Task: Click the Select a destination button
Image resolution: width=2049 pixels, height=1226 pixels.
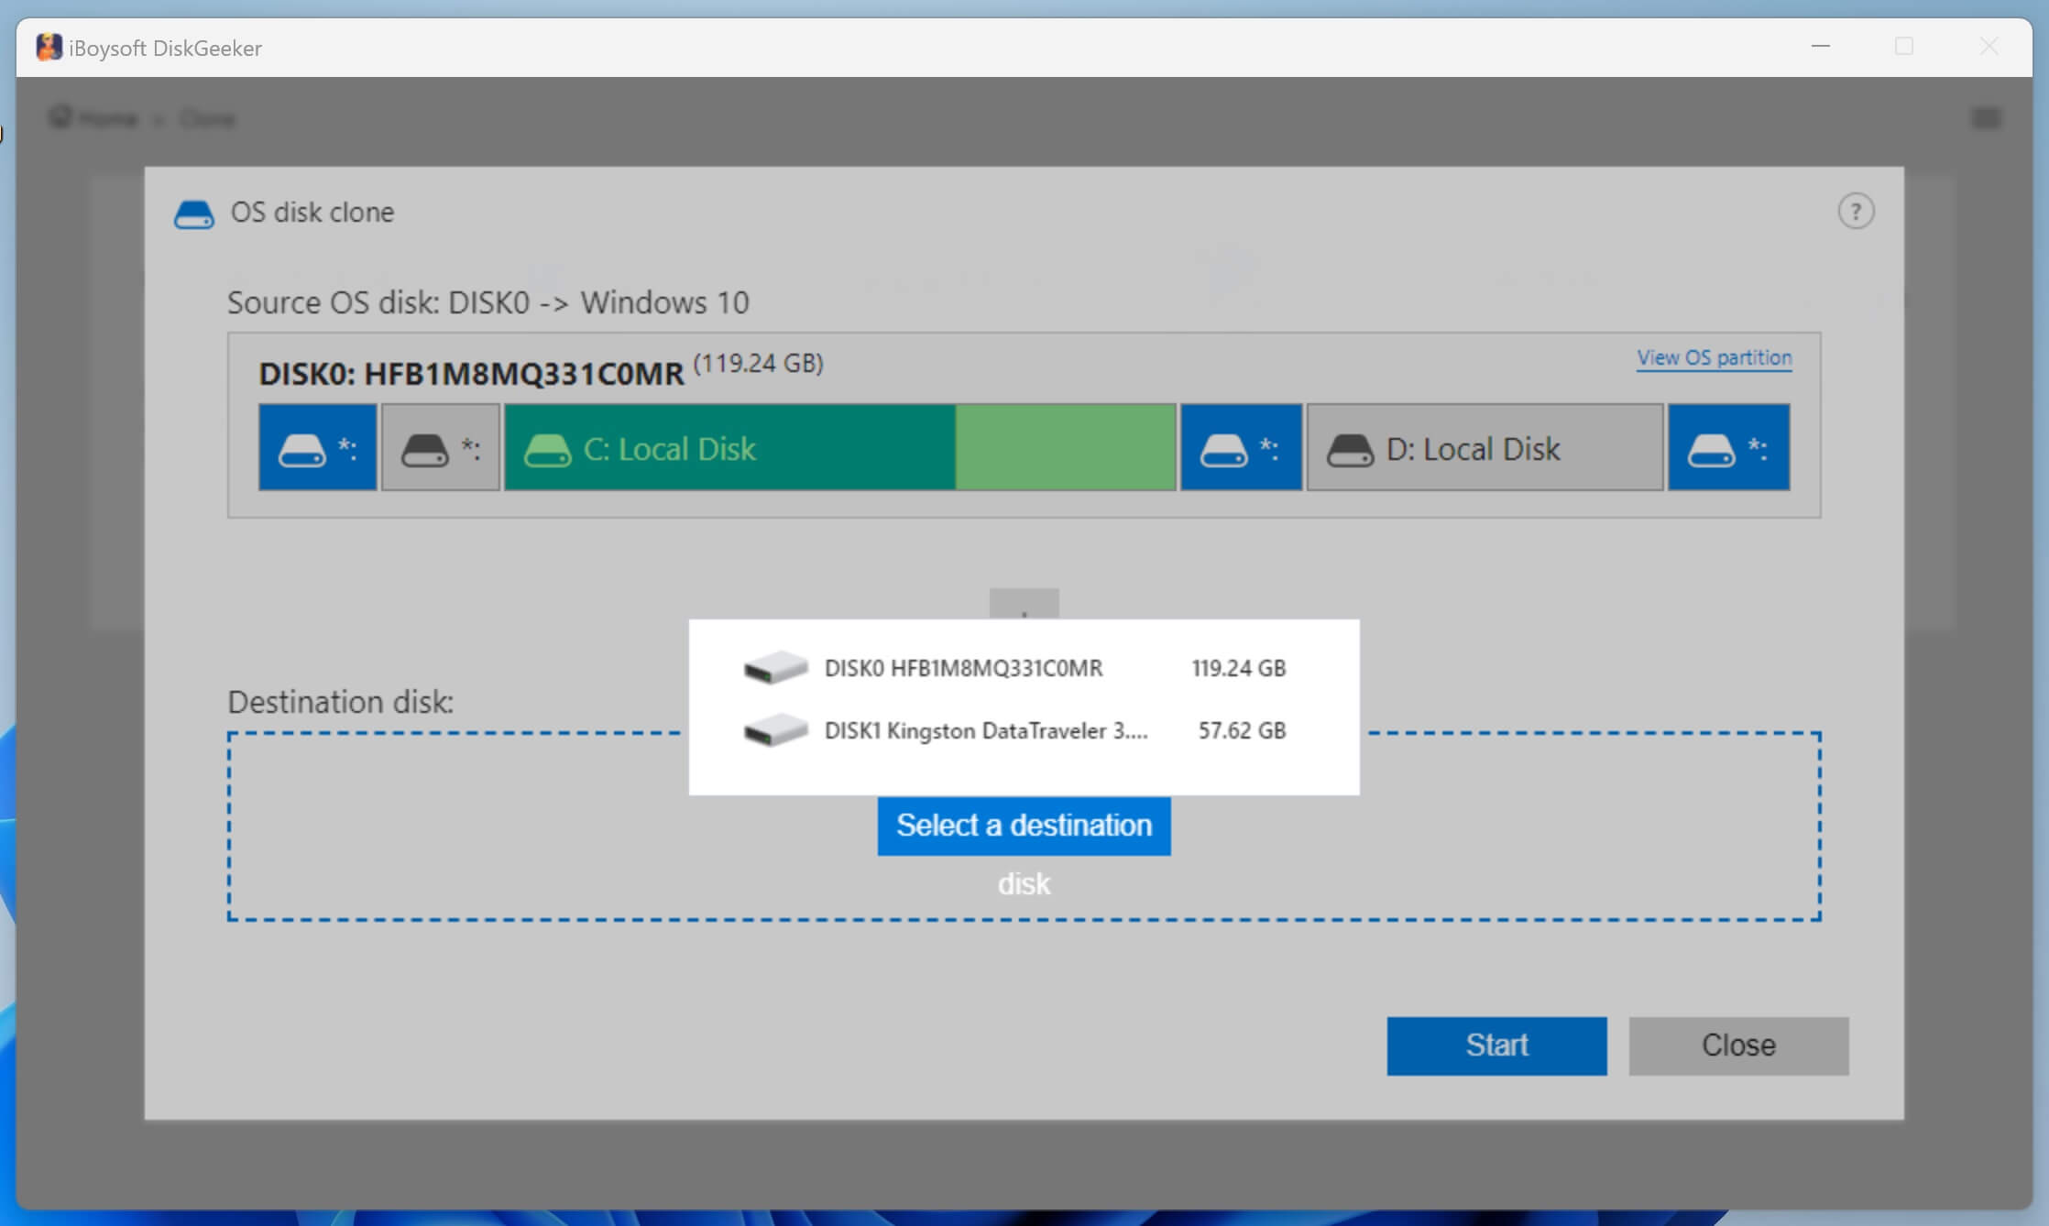Action: [x=1024, y=826]
